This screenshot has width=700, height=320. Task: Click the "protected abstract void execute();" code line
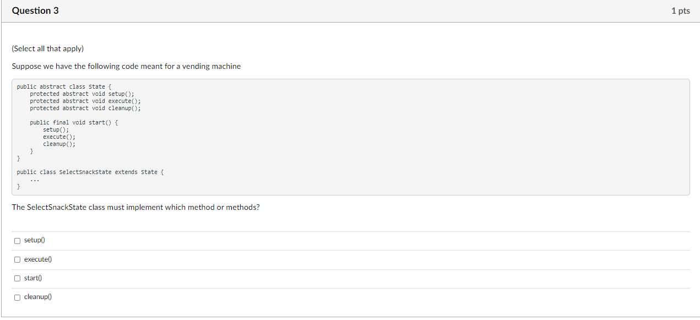tap(85, 101)
